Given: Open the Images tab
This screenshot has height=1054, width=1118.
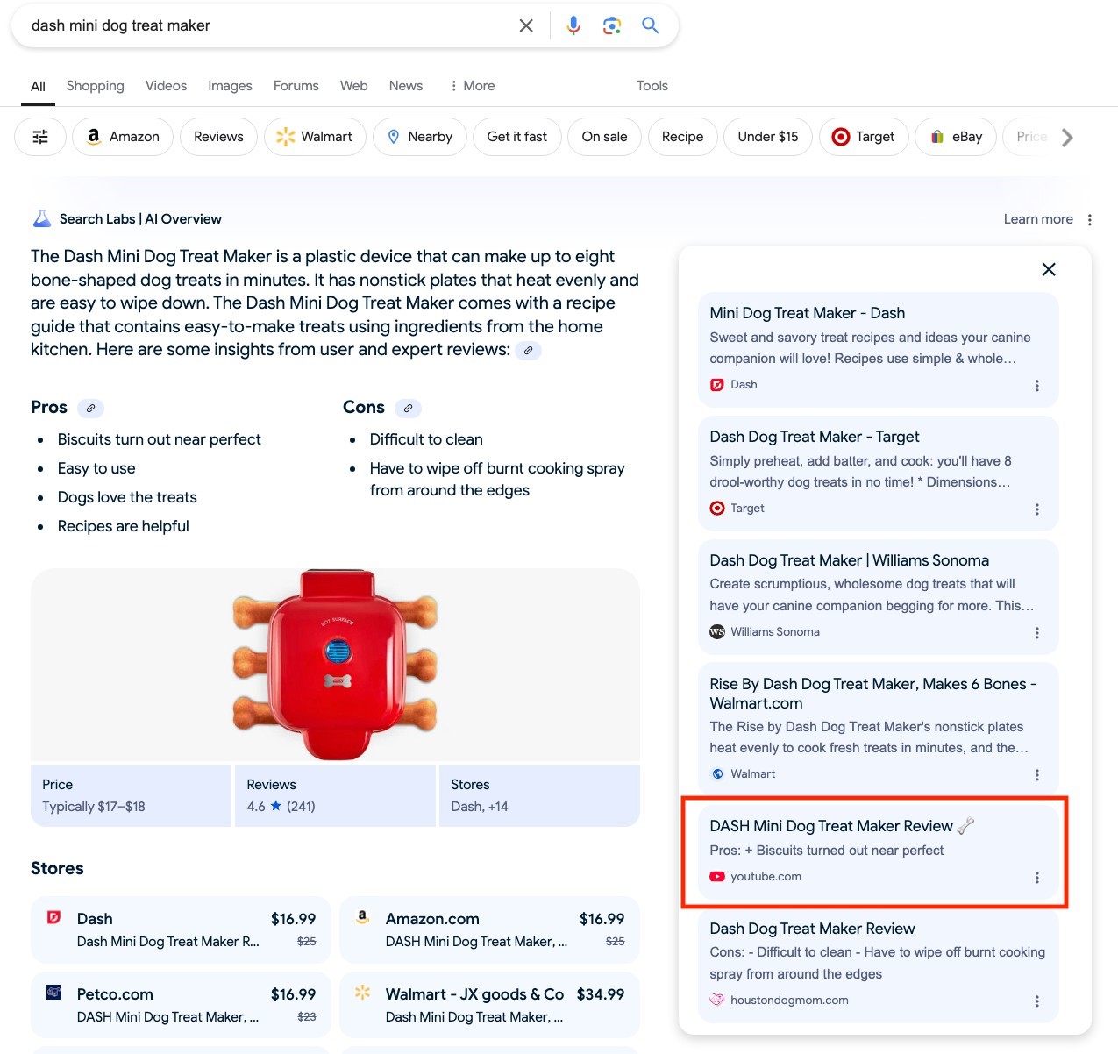Looking at the screenshot, I should pyautogui.click(x=229, y=85).
